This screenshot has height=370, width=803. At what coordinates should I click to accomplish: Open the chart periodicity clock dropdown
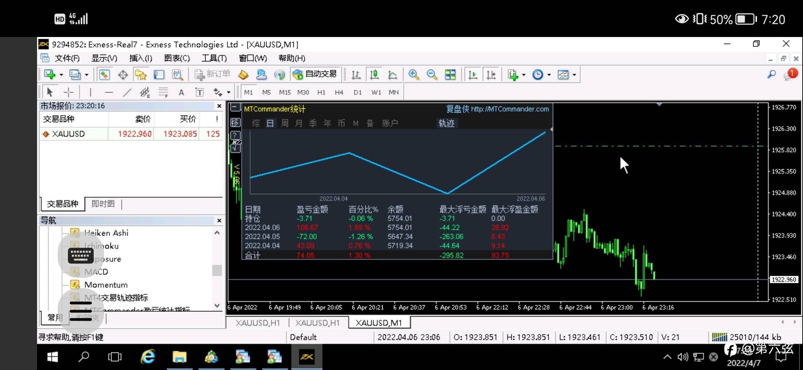(538, 74)
